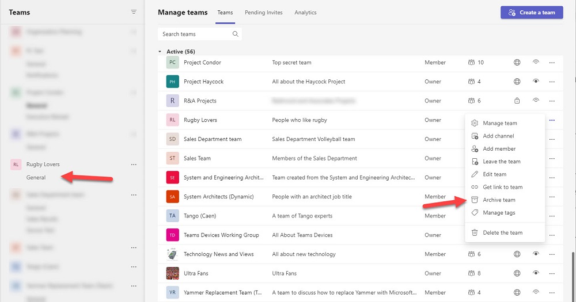Click Rugby Lovers RL avatar in sidebar
The image size is (576, 302).
point(16,165)
